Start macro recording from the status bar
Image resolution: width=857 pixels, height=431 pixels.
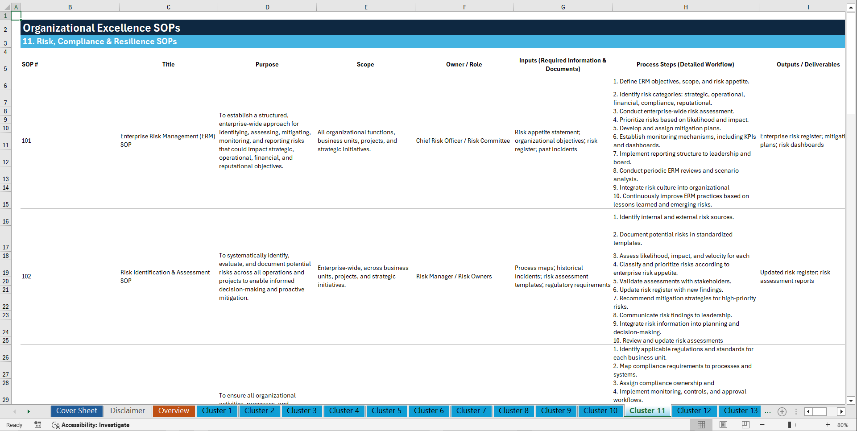click(38, 425)
